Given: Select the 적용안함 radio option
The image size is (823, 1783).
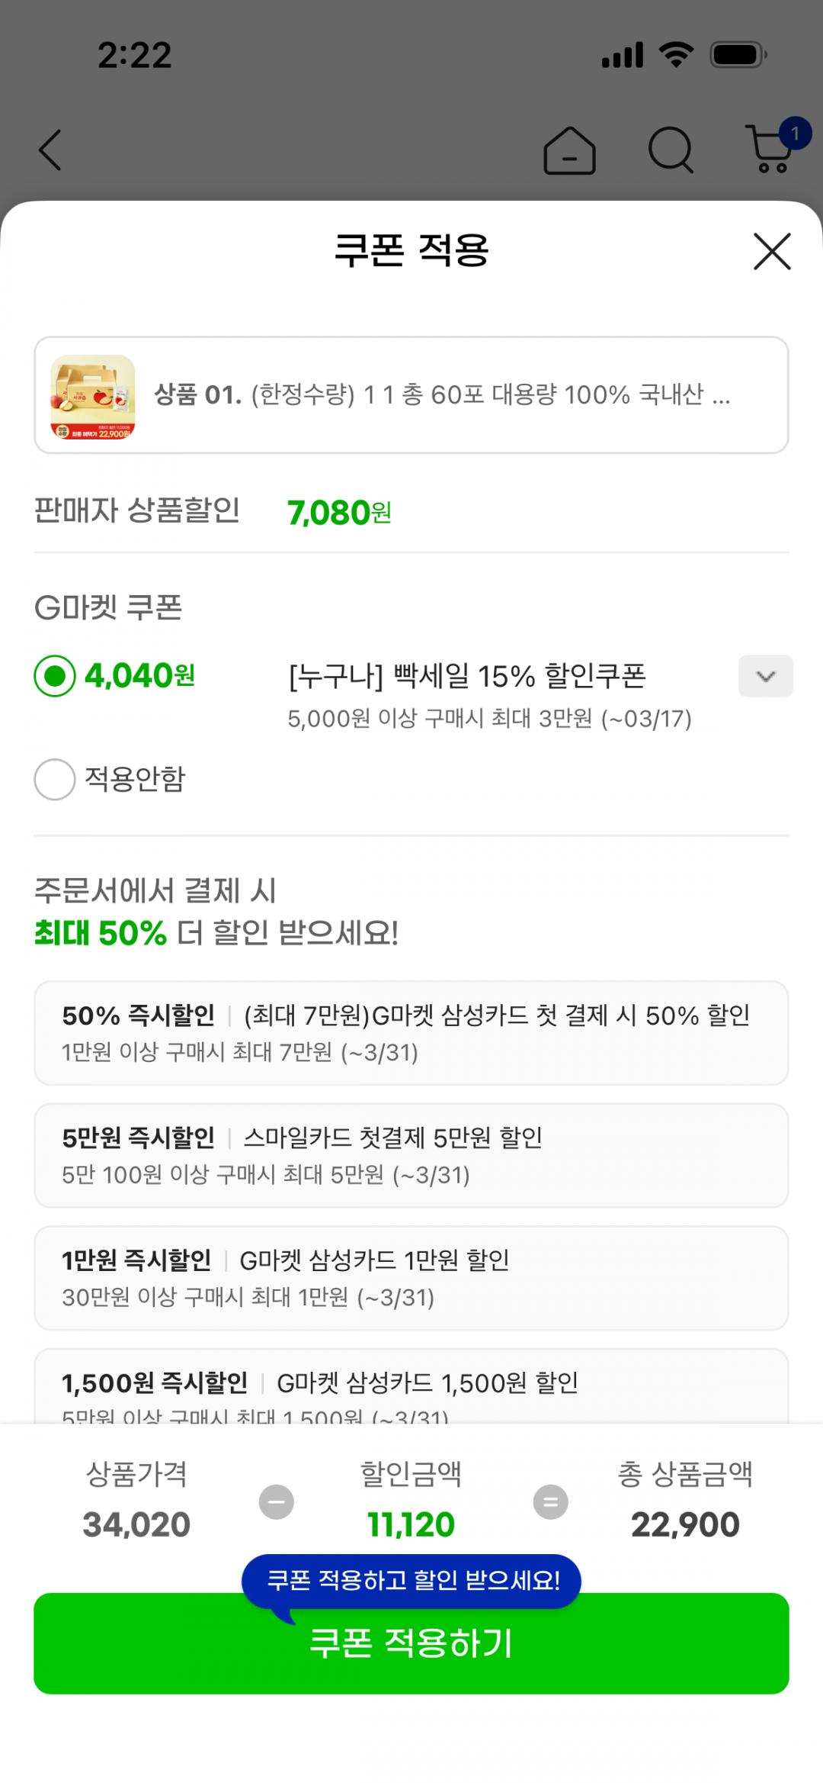Looking at the screenshot, I should [x=55, y=779].
